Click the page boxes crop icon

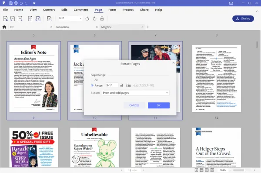[x=5, y=19]
